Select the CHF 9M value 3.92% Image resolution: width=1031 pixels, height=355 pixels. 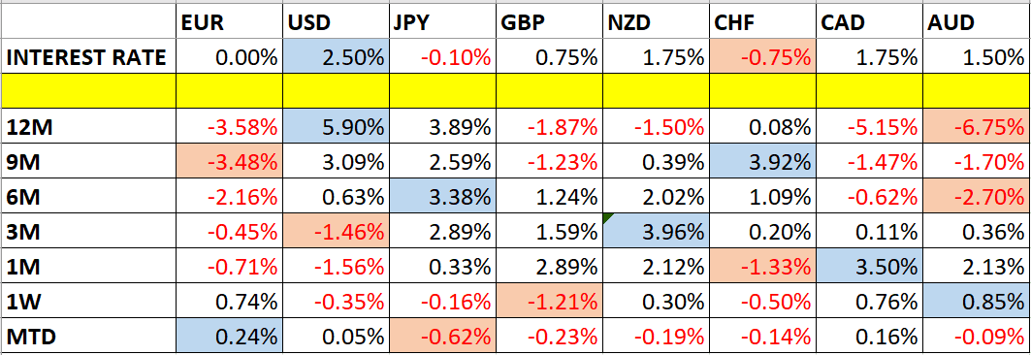click(x=762, y=161)
